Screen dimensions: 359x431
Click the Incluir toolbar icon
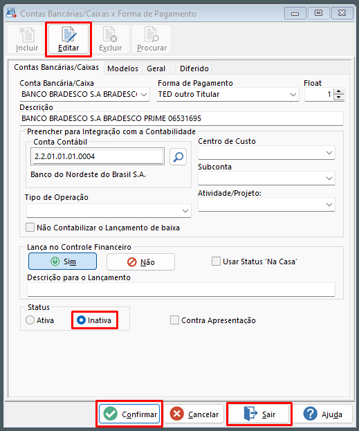[27, 39]
